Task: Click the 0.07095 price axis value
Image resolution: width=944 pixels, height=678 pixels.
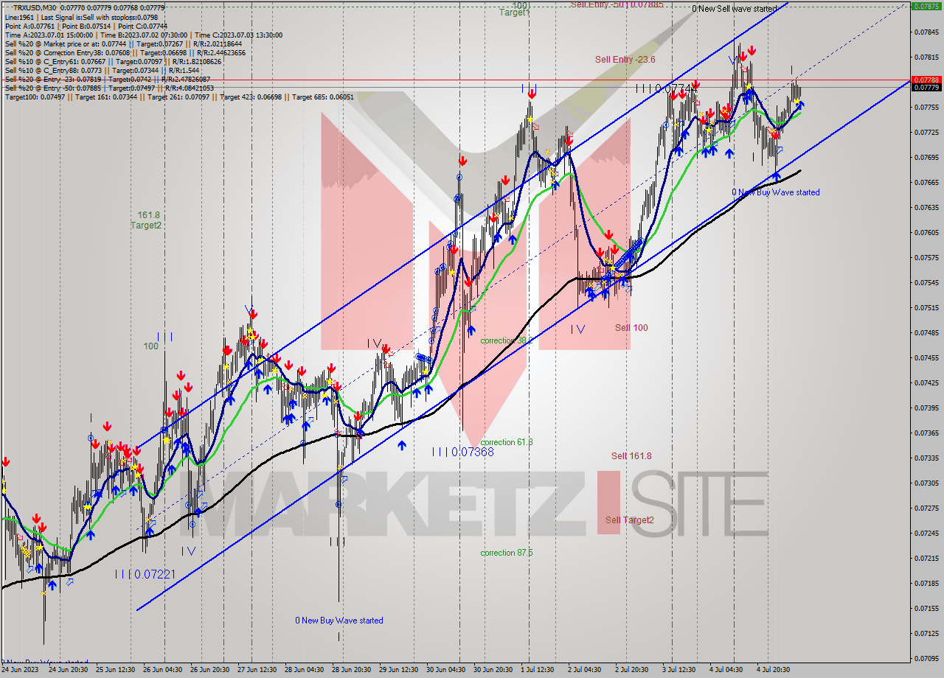Action: [926, 658]
